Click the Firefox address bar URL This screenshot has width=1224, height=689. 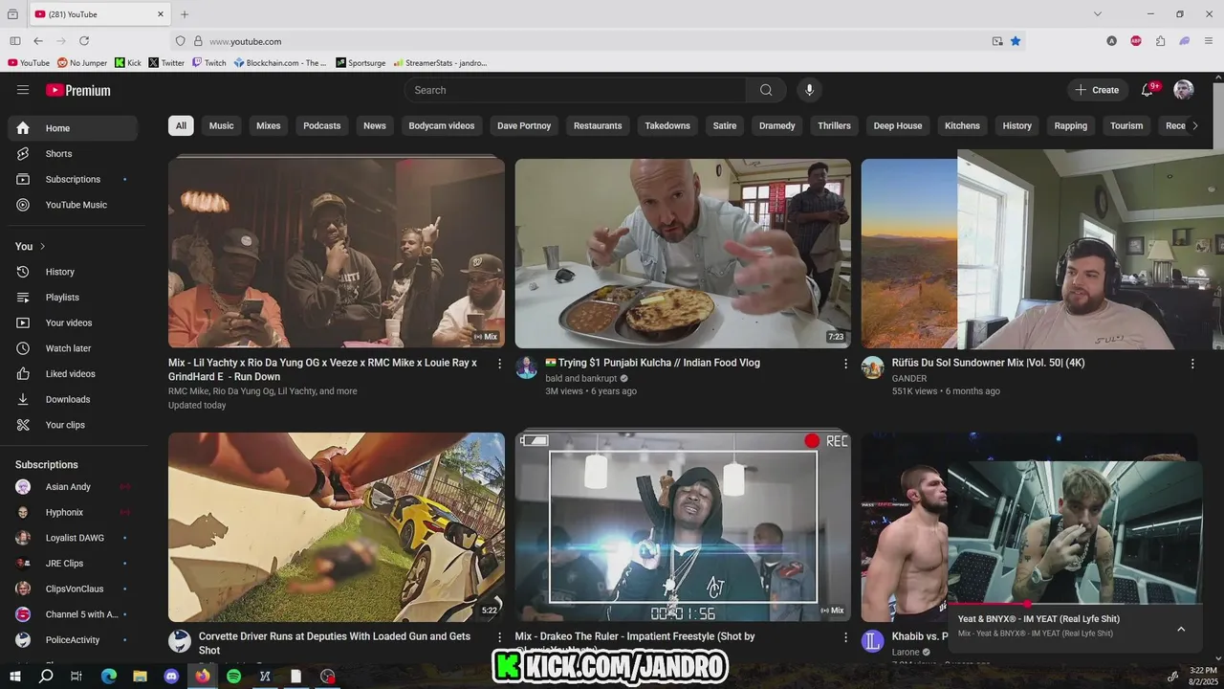tap(245, 41)
